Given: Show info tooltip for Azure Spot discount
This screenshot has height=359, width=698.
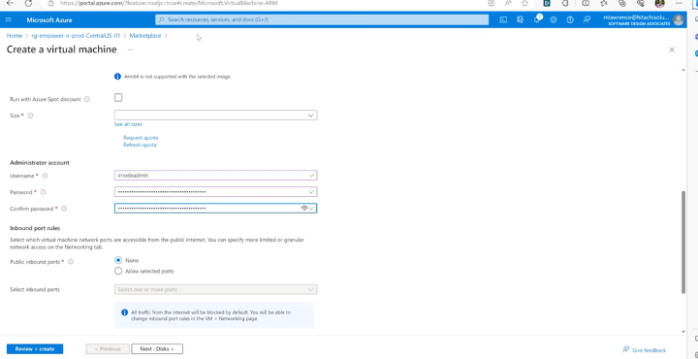Looking at the screenshot, I should point(87,99).
